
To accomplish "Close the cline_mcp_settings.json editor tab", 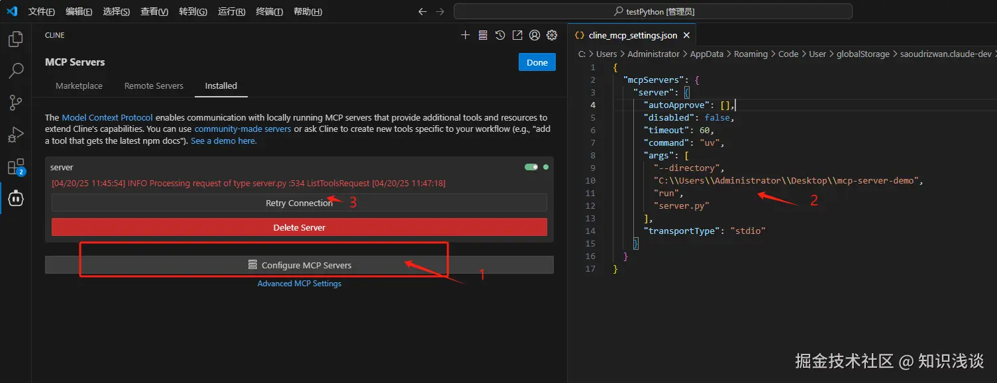I will (686, 36).
